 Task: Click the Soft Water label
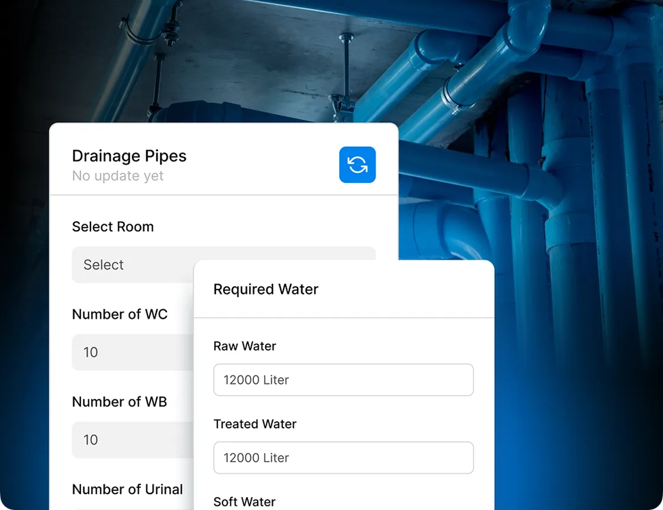click(244, 502)
